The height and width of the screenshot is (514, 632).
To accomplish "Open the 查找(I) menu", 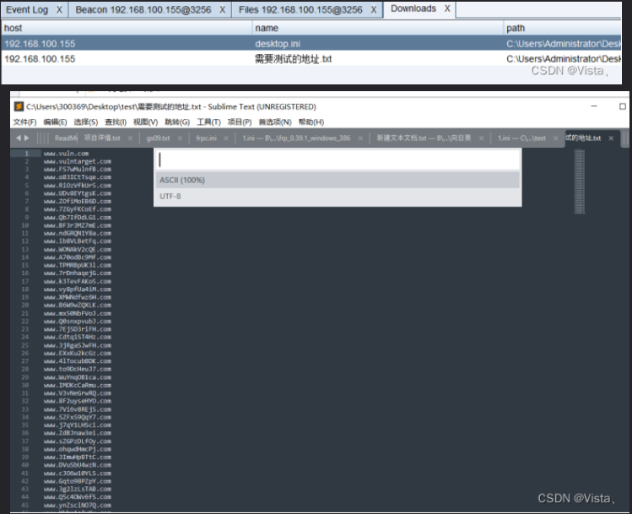I will click(x=116, y=122).
